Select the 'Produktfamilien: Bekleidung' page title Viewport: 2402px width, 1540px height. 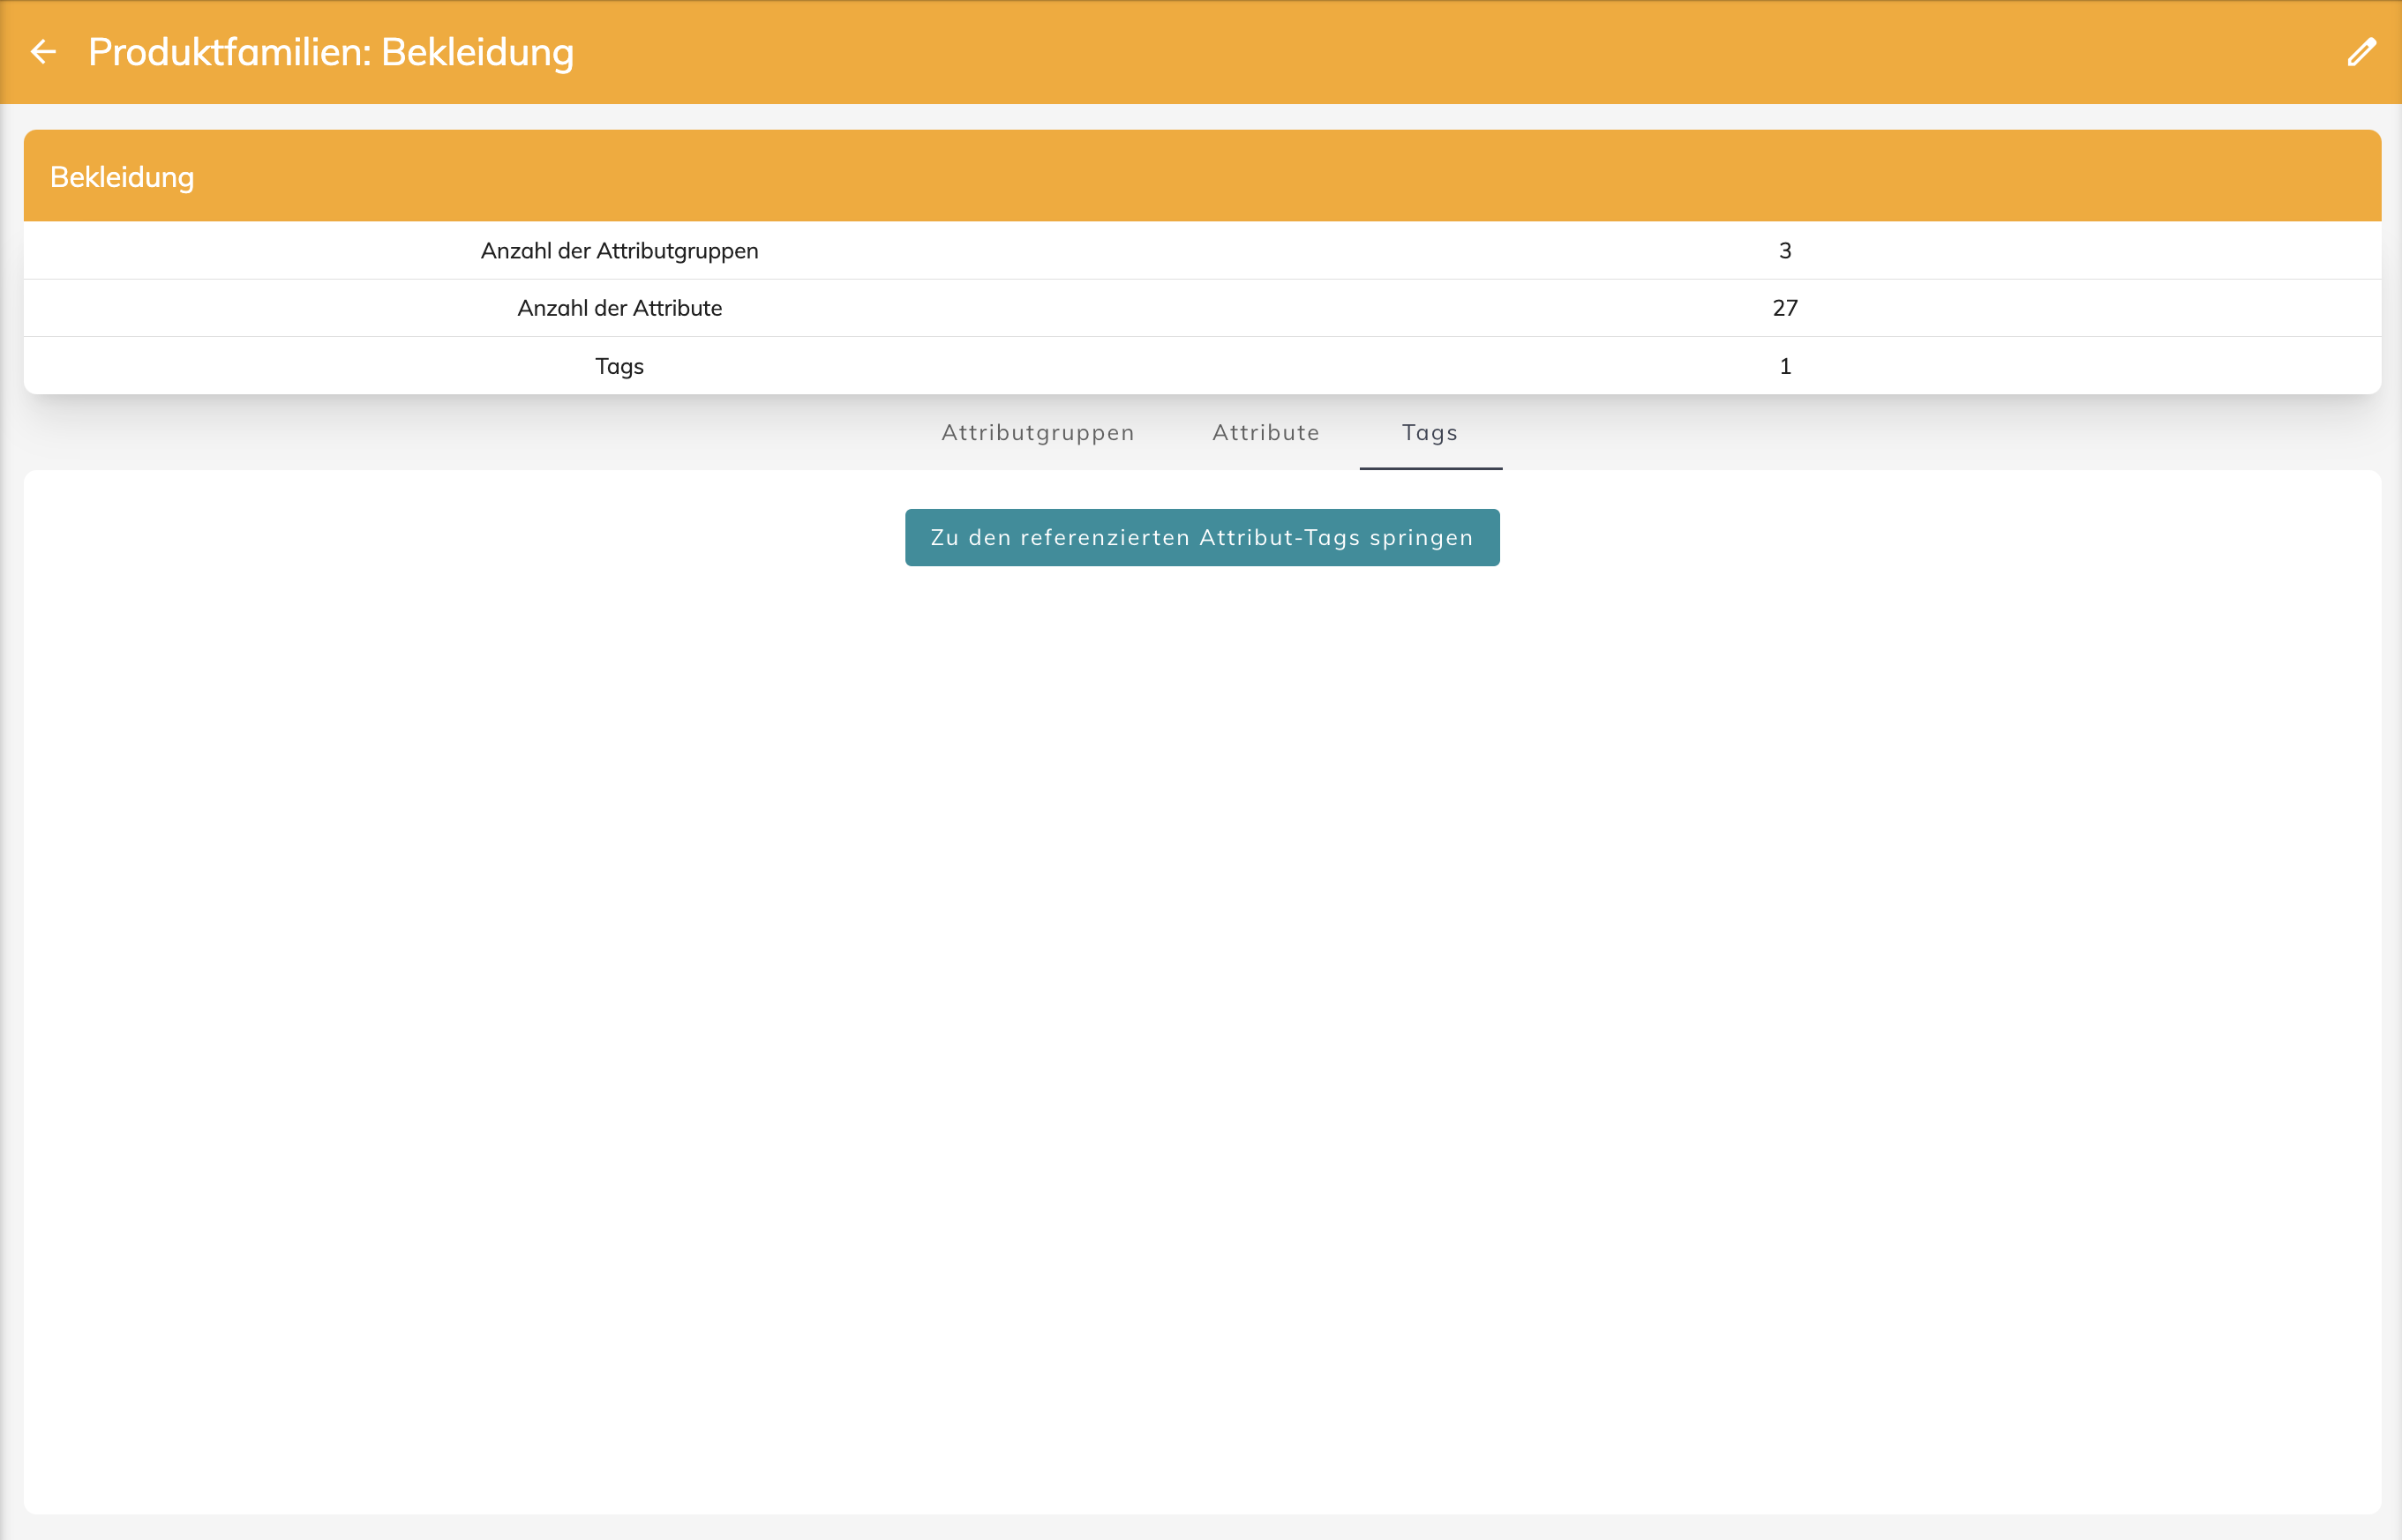point(331,52)
